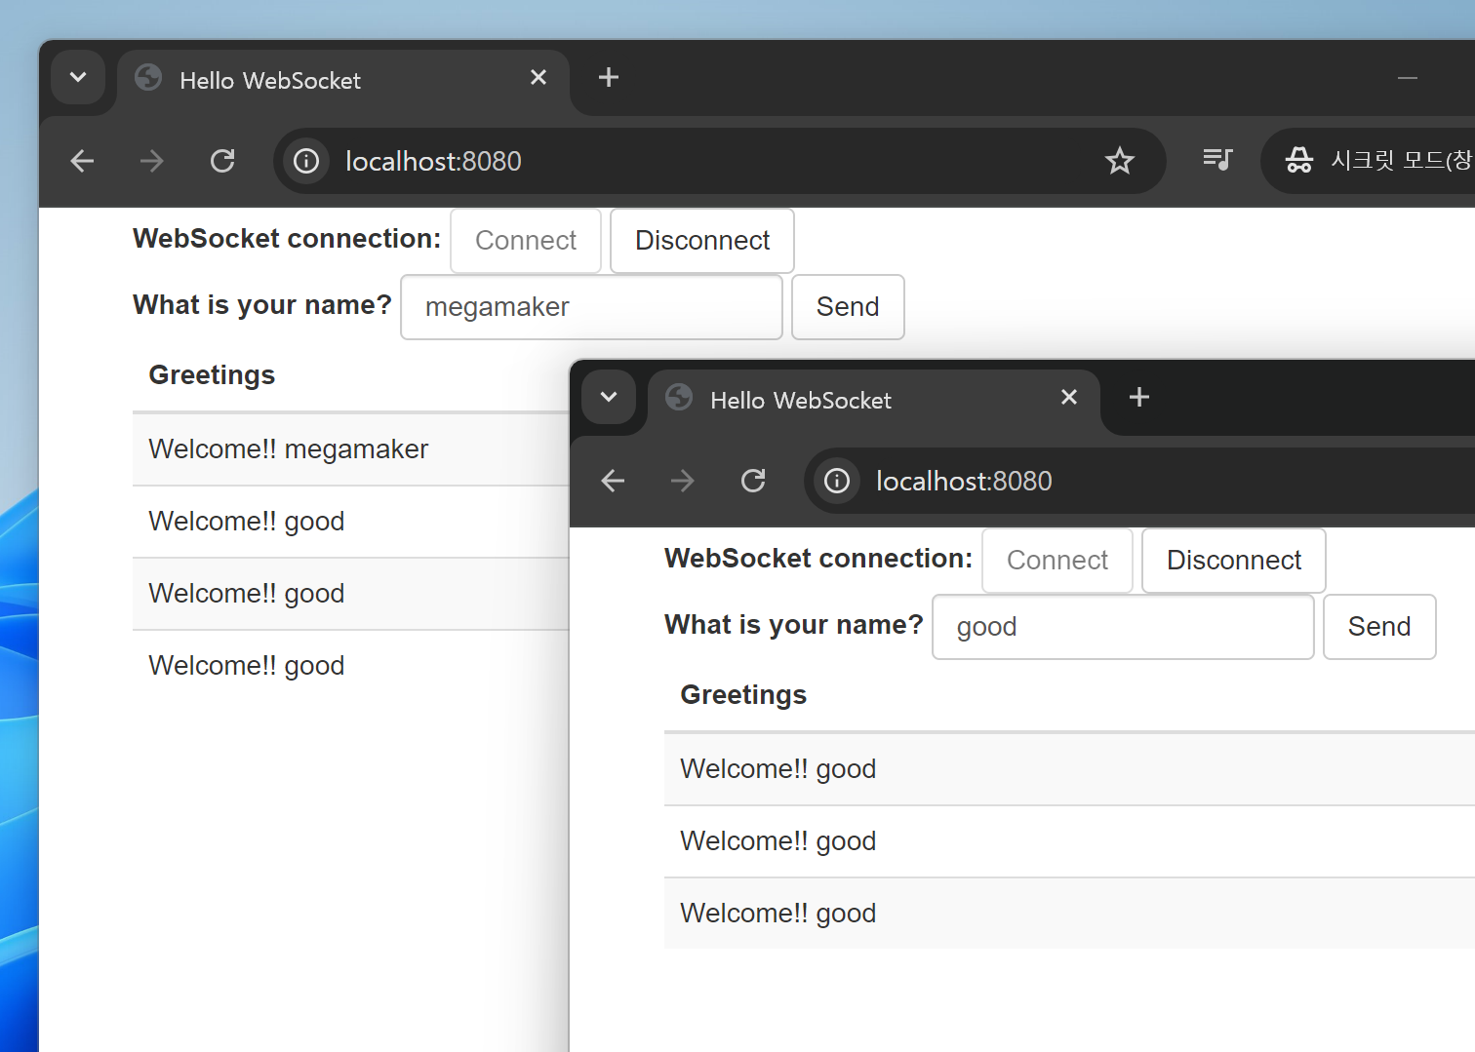Select 'Welcome!! megamaker' greeting row

point(351,449)
